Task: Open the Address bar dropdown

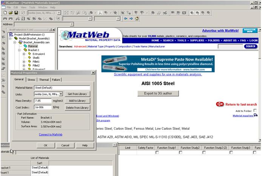Action: point(72,24)
